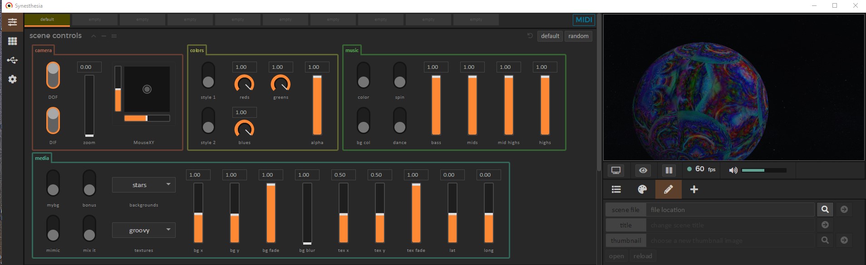The image size is (866, 265).
Task: Open the stars backgrounds dropdown
Action: [x=143, y=185]
